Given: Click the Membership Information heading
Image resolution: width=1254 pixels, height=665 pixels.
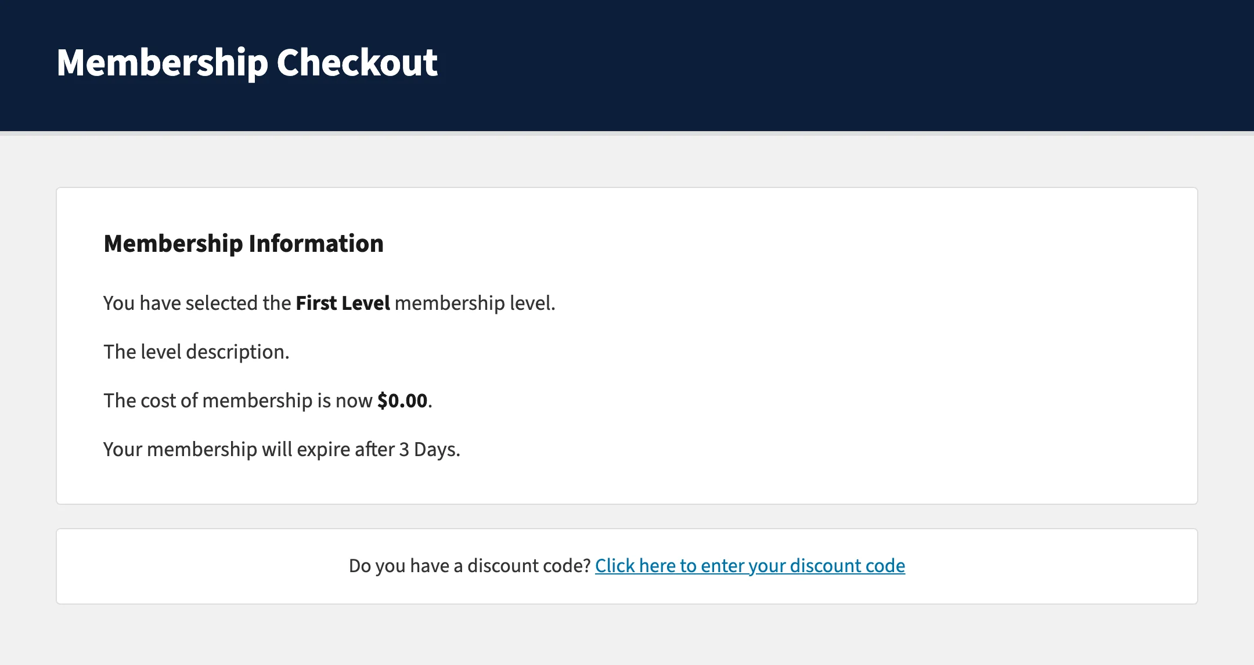Looking at the screenshot, I should (243, 243).
